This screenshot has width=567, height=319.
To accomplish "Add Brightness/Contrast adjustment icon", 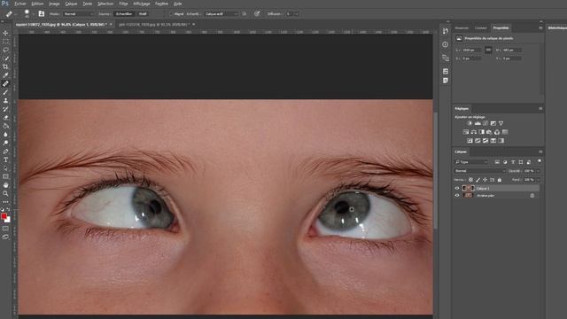I will click(470, 123).
